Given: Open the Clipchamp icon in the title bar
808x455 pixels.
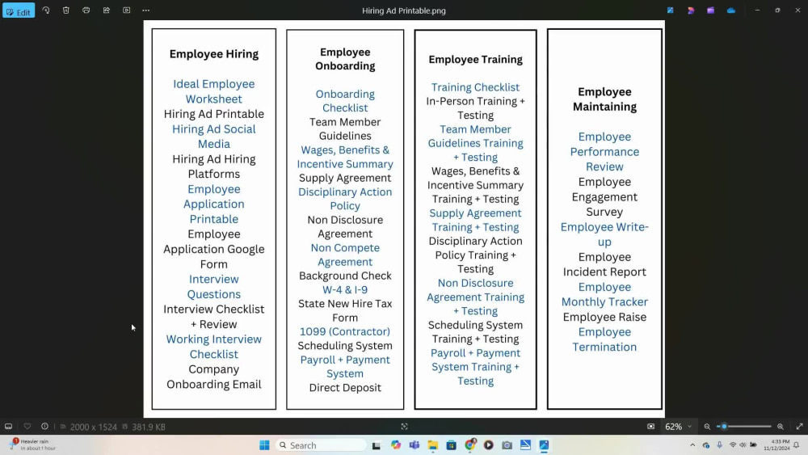Looking at the screenshot, I should (691, 11).
